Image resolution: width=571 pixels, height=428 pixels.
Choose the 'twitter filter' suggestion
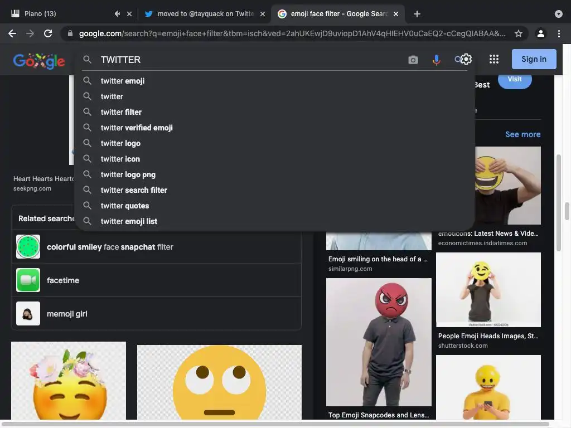click(x=275, y=112)
